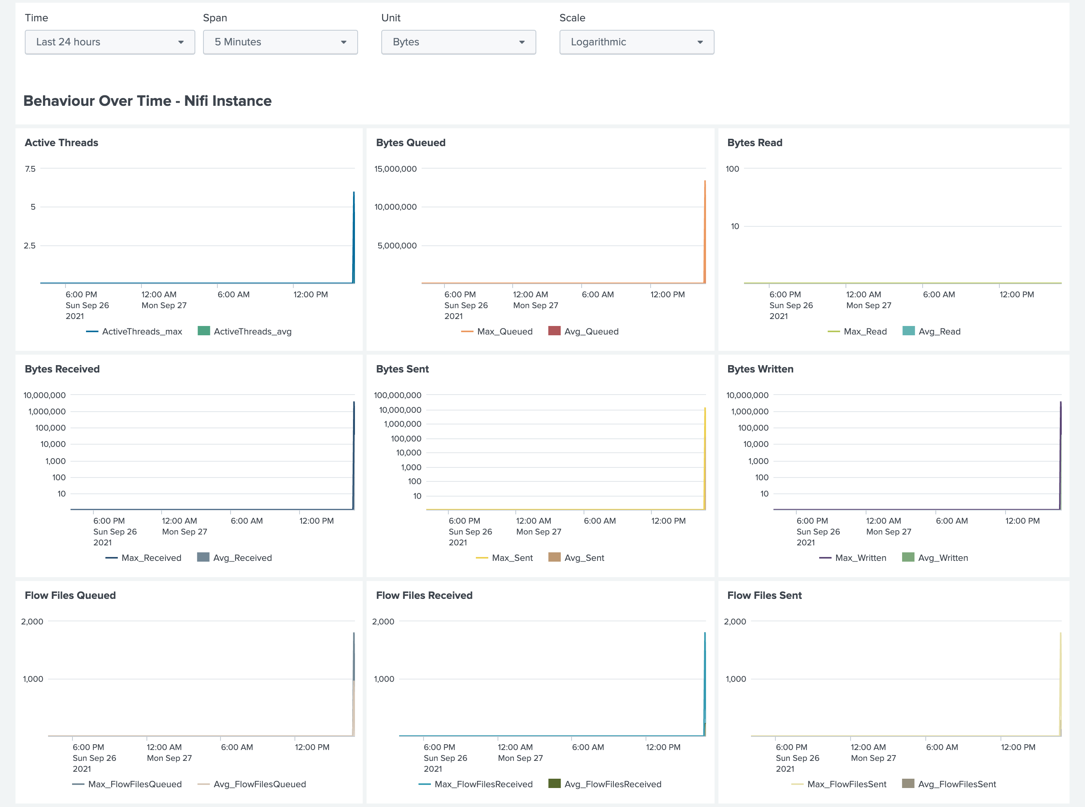Toggle Avg_Received legend entry

(234, 558)
